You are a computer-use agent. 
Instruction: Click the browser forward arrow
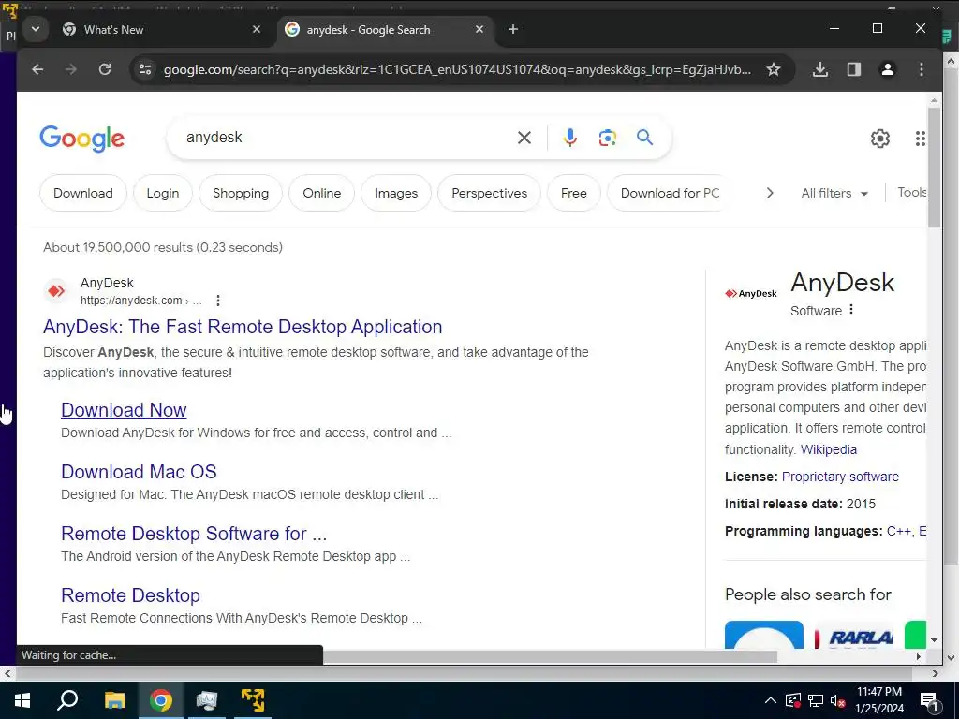[71, 69]
